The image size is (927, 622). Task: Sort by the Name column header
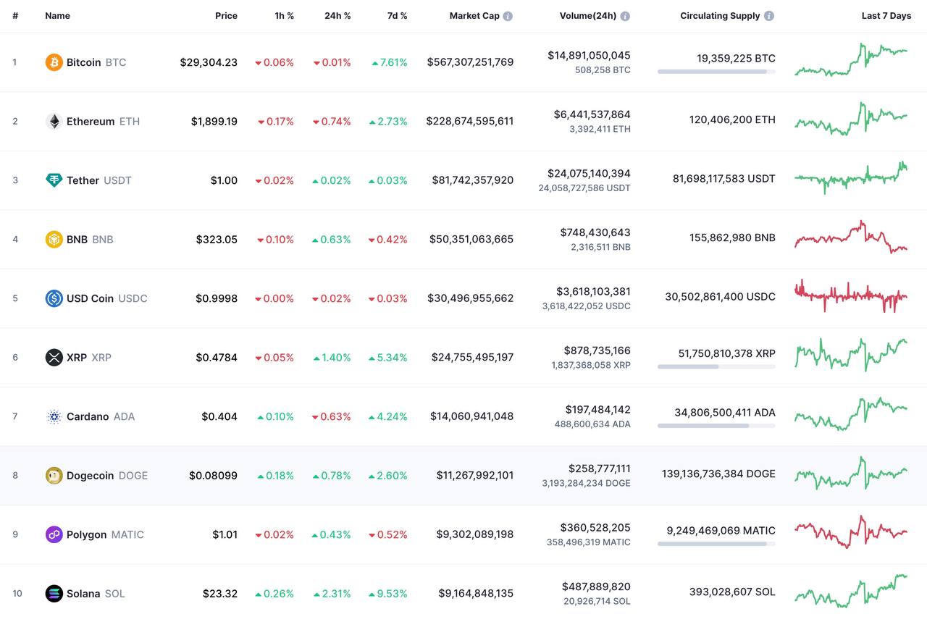58,16
